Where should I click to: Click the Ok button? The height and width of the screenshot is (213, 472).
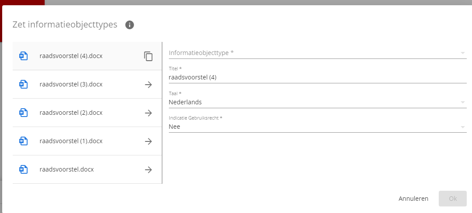click(453, 199)
